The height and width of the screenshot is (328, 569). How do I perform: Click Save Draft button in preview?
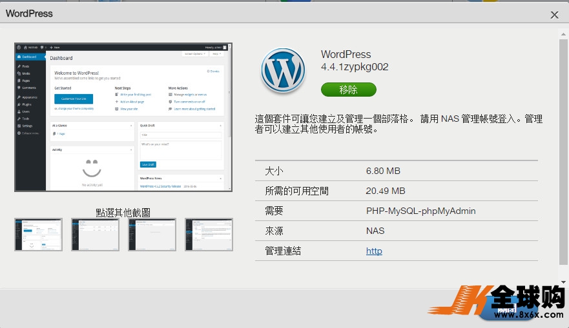point(148,164)
